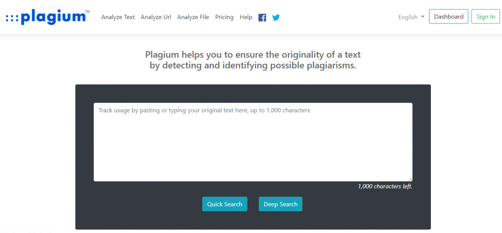Open the Analyze File menu item
Viewport: 502px width, 233px height.
pyautogui.click(x=193, y=17)
